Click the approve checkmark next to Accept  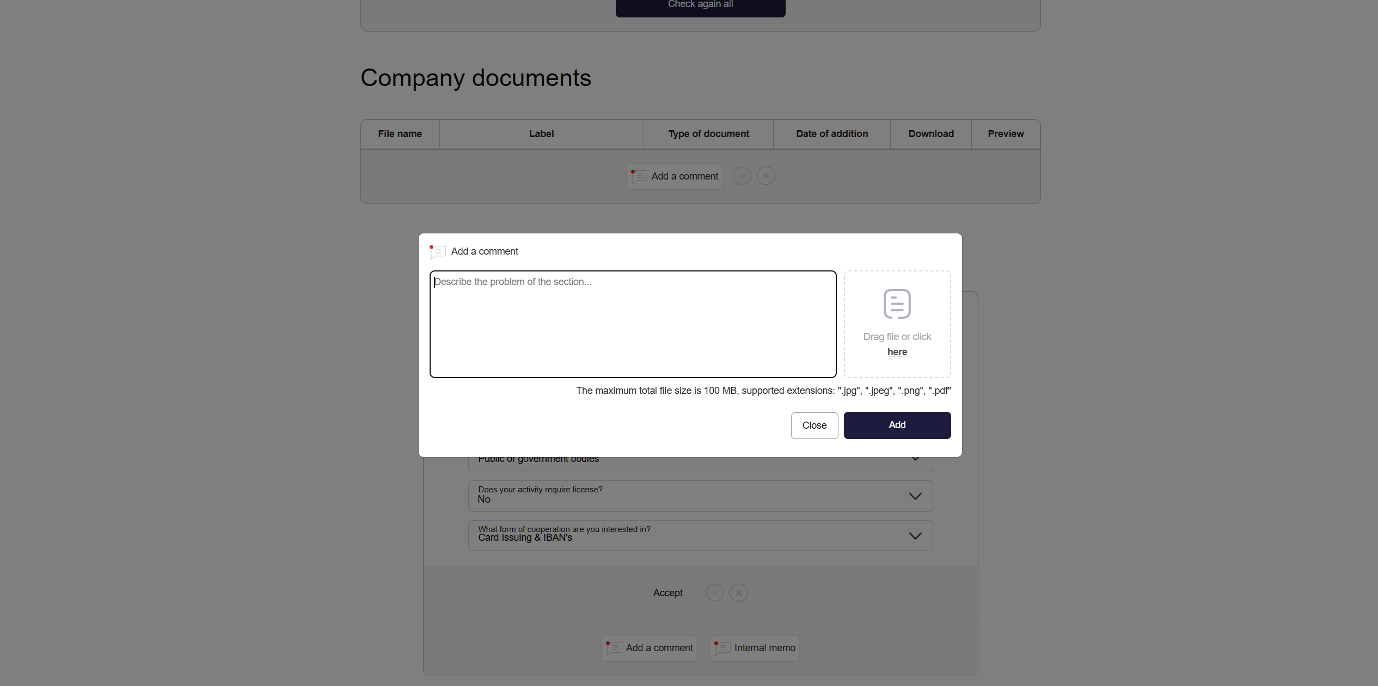pyautogui.click(x=714, y=592)
